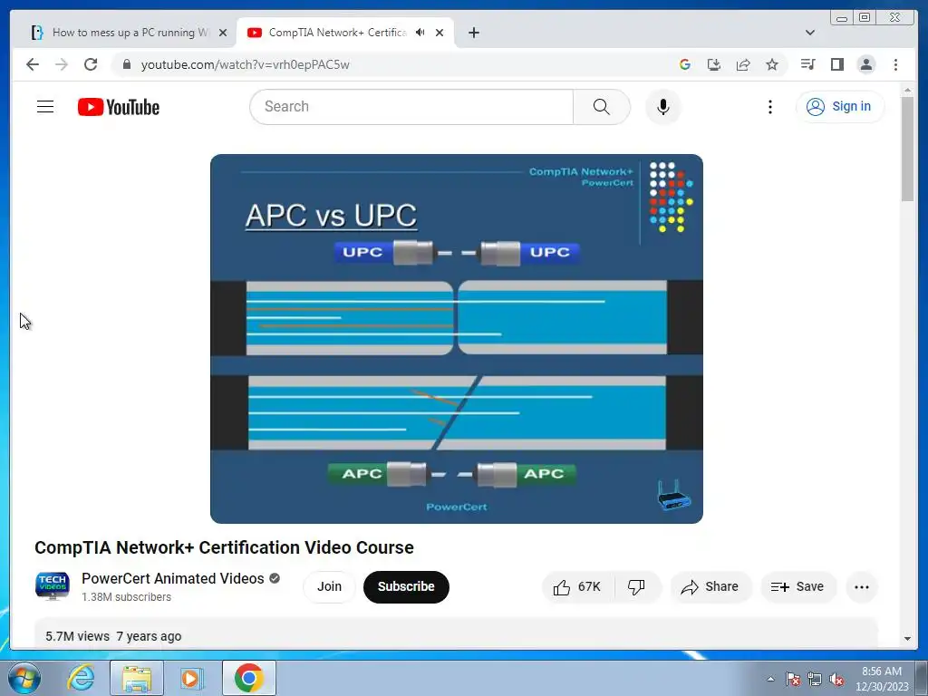View site info via lock icon

[127, 64]
